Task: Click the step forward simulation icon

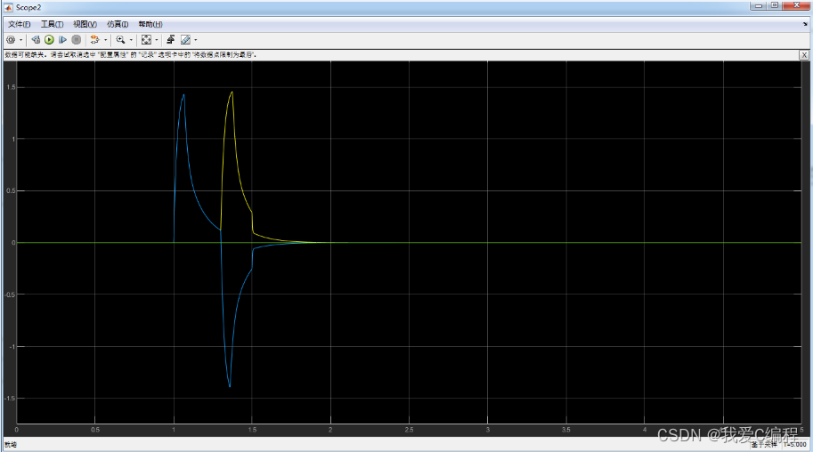Action: 62,39
